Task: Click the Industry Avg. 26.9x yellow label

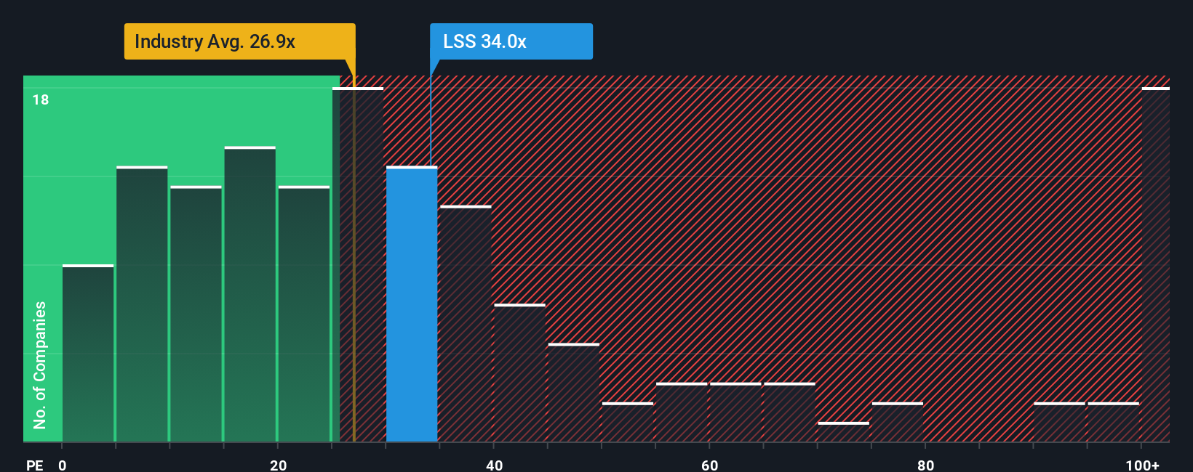Action: (x=239, y=41)
